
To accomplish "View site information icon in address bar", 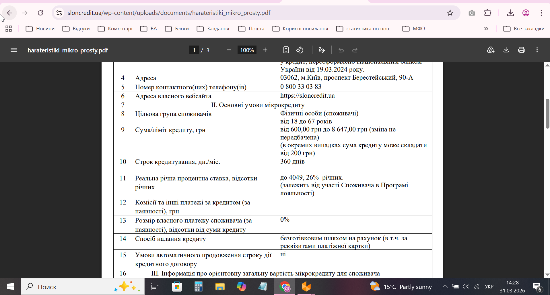I will click(59, 13).
